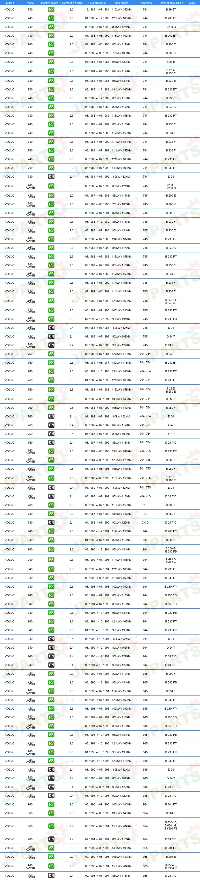Click petrol icon in B 204 E row with body 965

pos(51,856)
